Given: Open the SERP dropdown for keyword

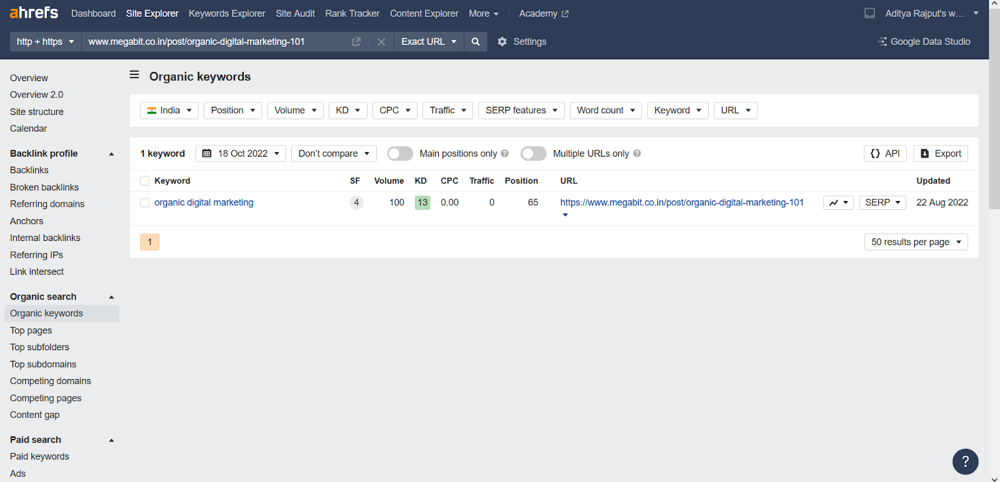Looking at the screenshot, I should click(882, 202).
